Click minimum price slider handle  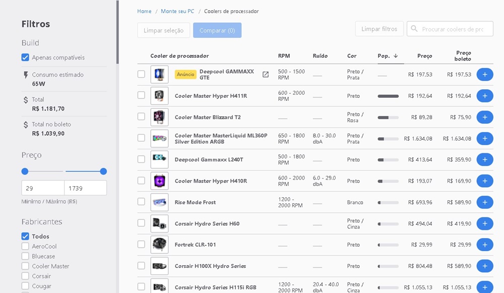pos(25,171)
